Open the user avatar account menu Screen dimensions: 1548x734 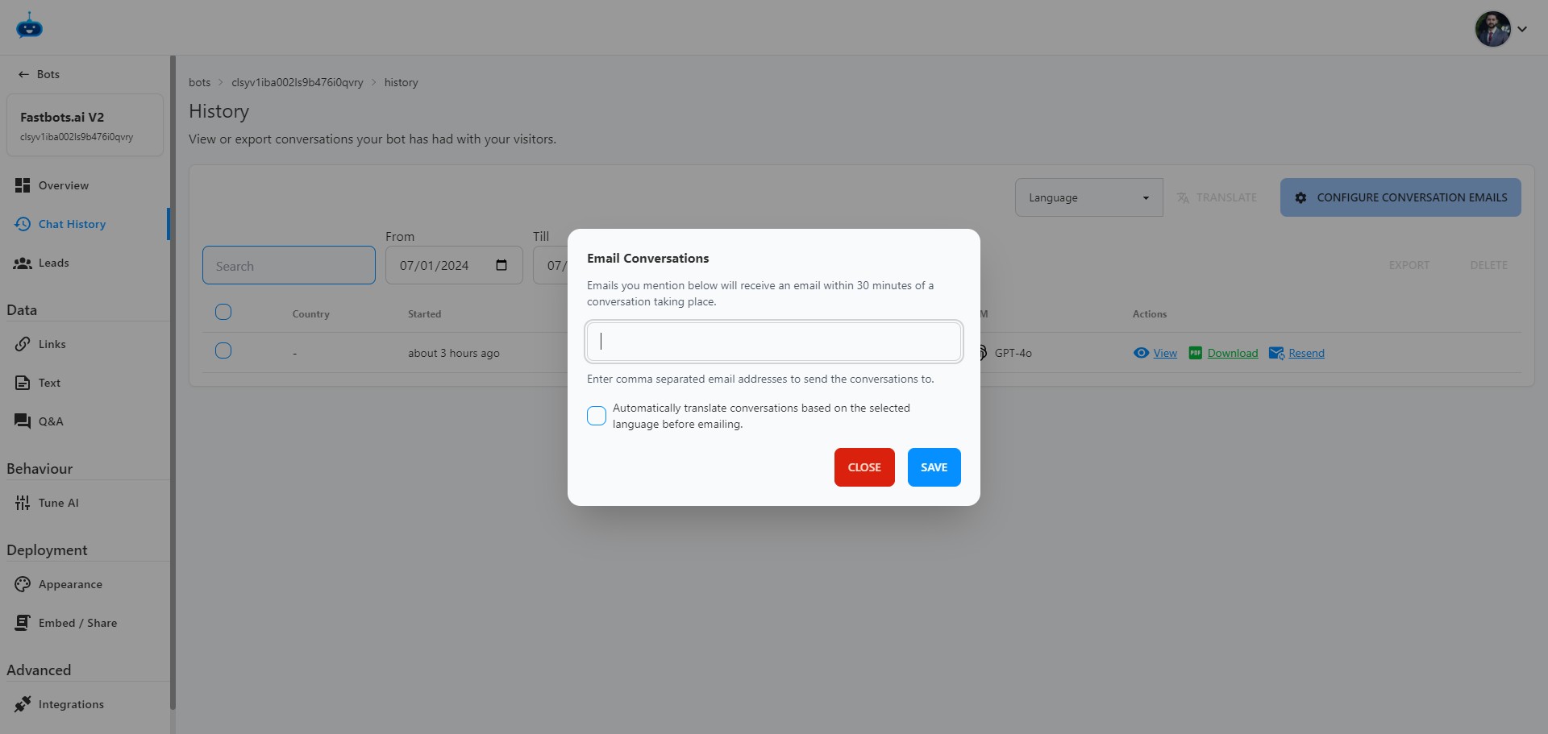click(1500, 29)
